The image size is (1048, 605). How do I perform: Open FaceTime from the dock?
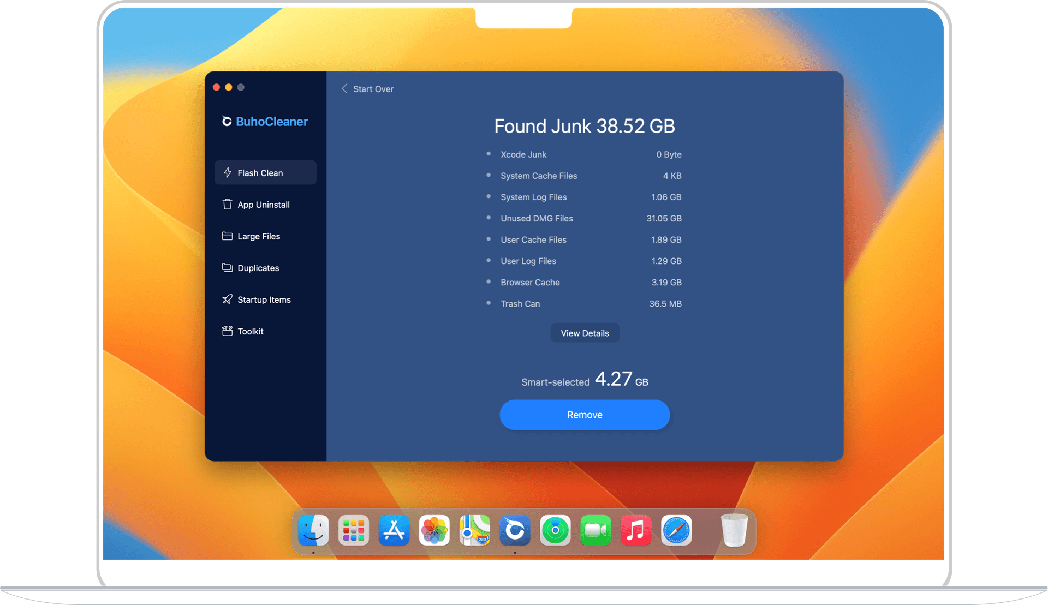[596, 530]
